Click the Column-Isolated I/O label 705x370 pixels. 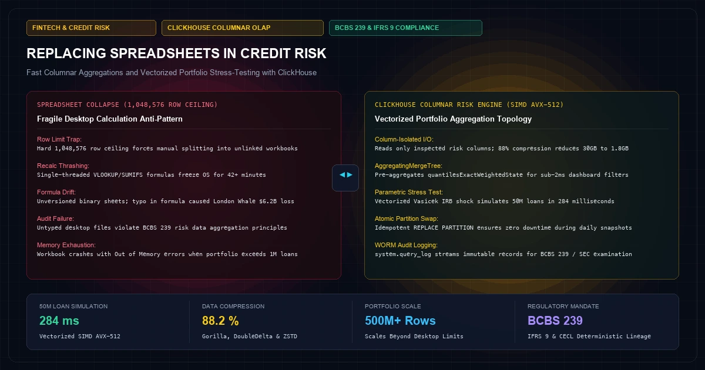tap(405, 140)
